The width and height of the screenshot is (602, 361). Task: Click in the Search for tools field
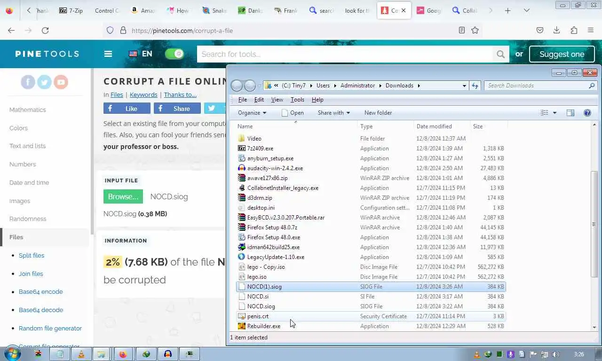345,54
